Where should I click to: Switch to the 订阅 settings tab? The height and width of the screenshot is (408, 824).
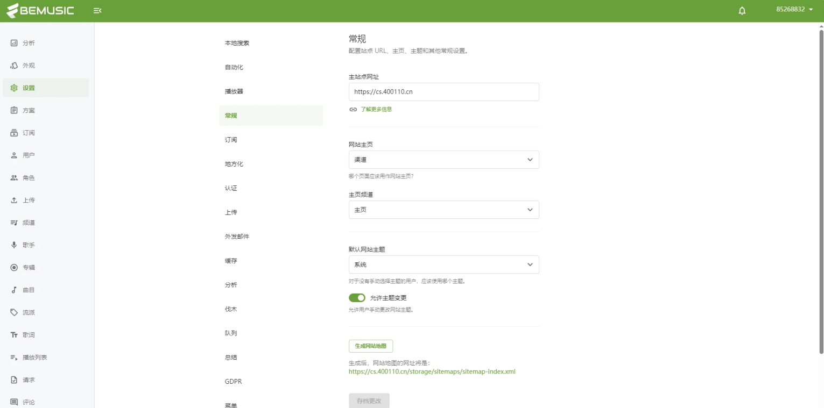[x=231, y=139]
